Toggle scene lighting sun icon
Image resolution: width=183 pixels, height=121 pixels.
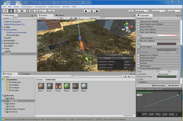point(67,18)
